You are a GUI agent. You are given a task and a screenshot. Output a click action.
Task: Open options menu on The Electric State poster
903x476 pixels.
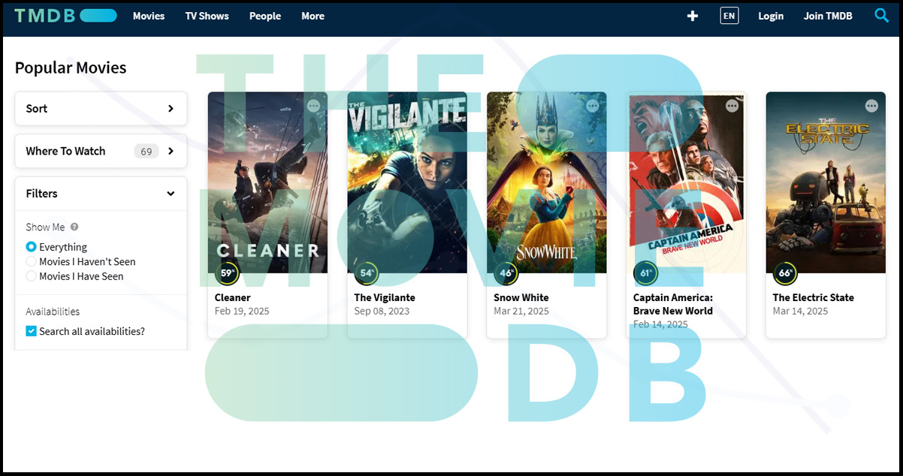coord(871,106)
